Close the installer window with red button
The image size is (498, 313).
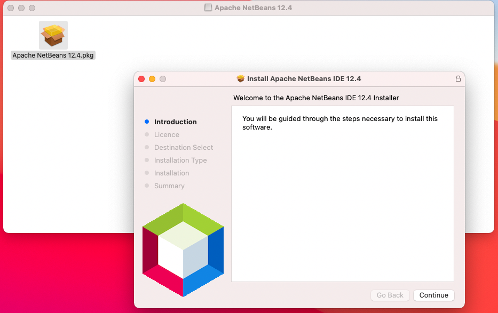[141, 79]
